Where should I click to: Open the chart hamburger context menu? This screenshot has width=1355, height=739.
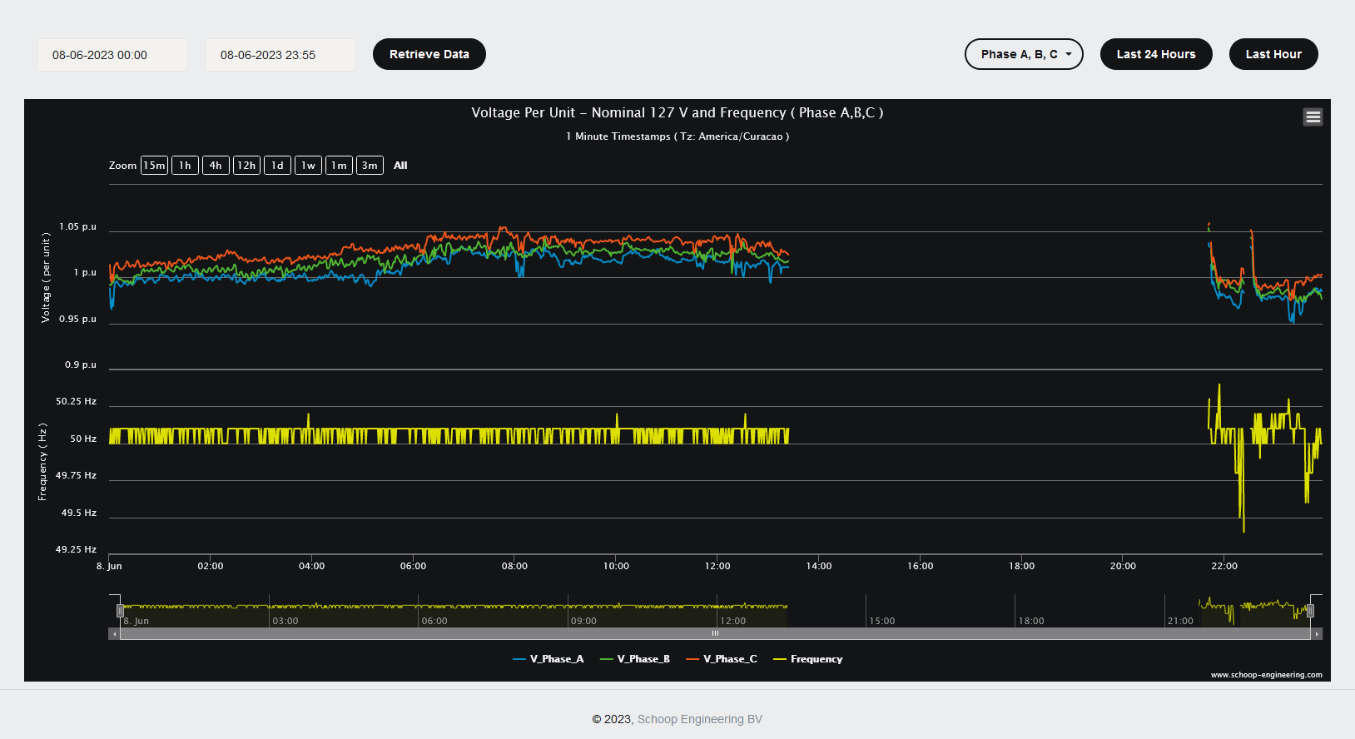[1313, 117]
